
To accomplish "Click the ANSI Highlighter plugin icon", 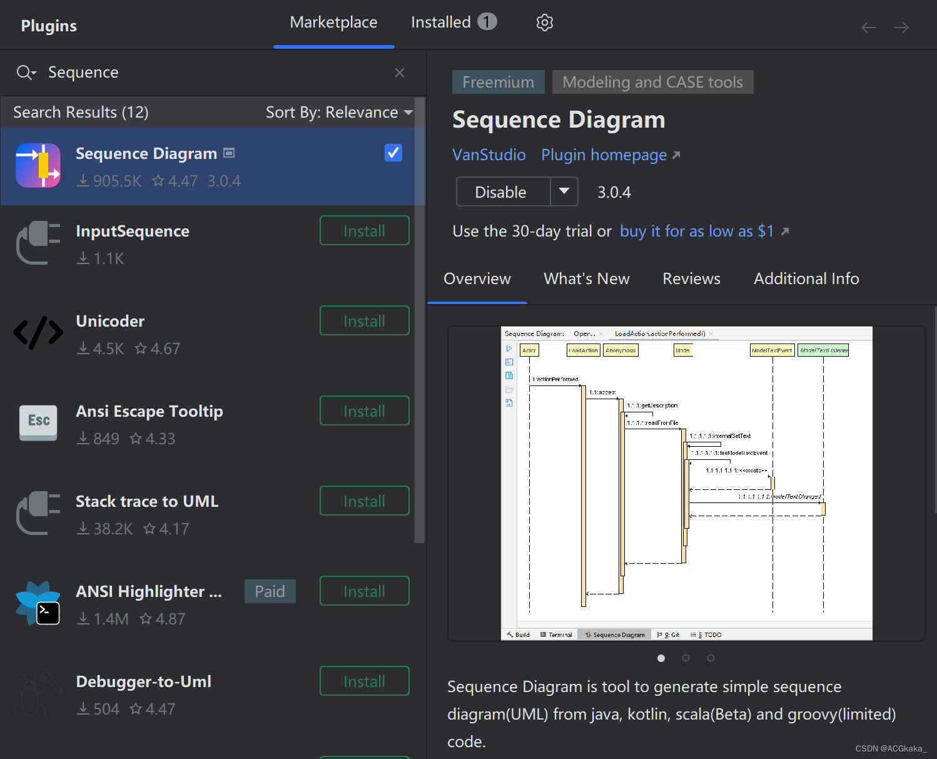I will click(38, 603).
